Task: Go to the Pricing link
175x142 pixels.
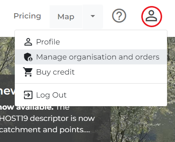Action: tap(27, 16)
